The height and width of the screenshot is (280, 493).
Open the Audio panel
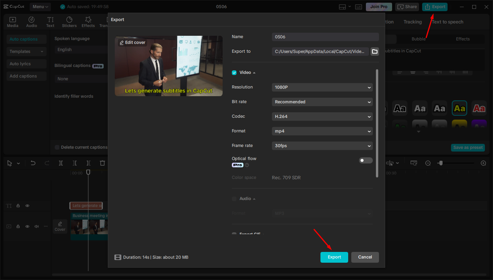tap(31, 21)
